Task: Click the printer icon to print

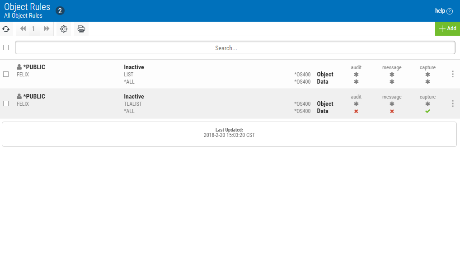Action: (x=81, y=29)
